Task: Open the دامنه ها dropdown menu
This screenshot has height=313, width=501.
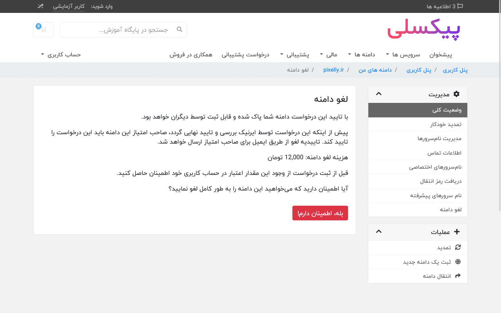Action: [x=362, y=54]
